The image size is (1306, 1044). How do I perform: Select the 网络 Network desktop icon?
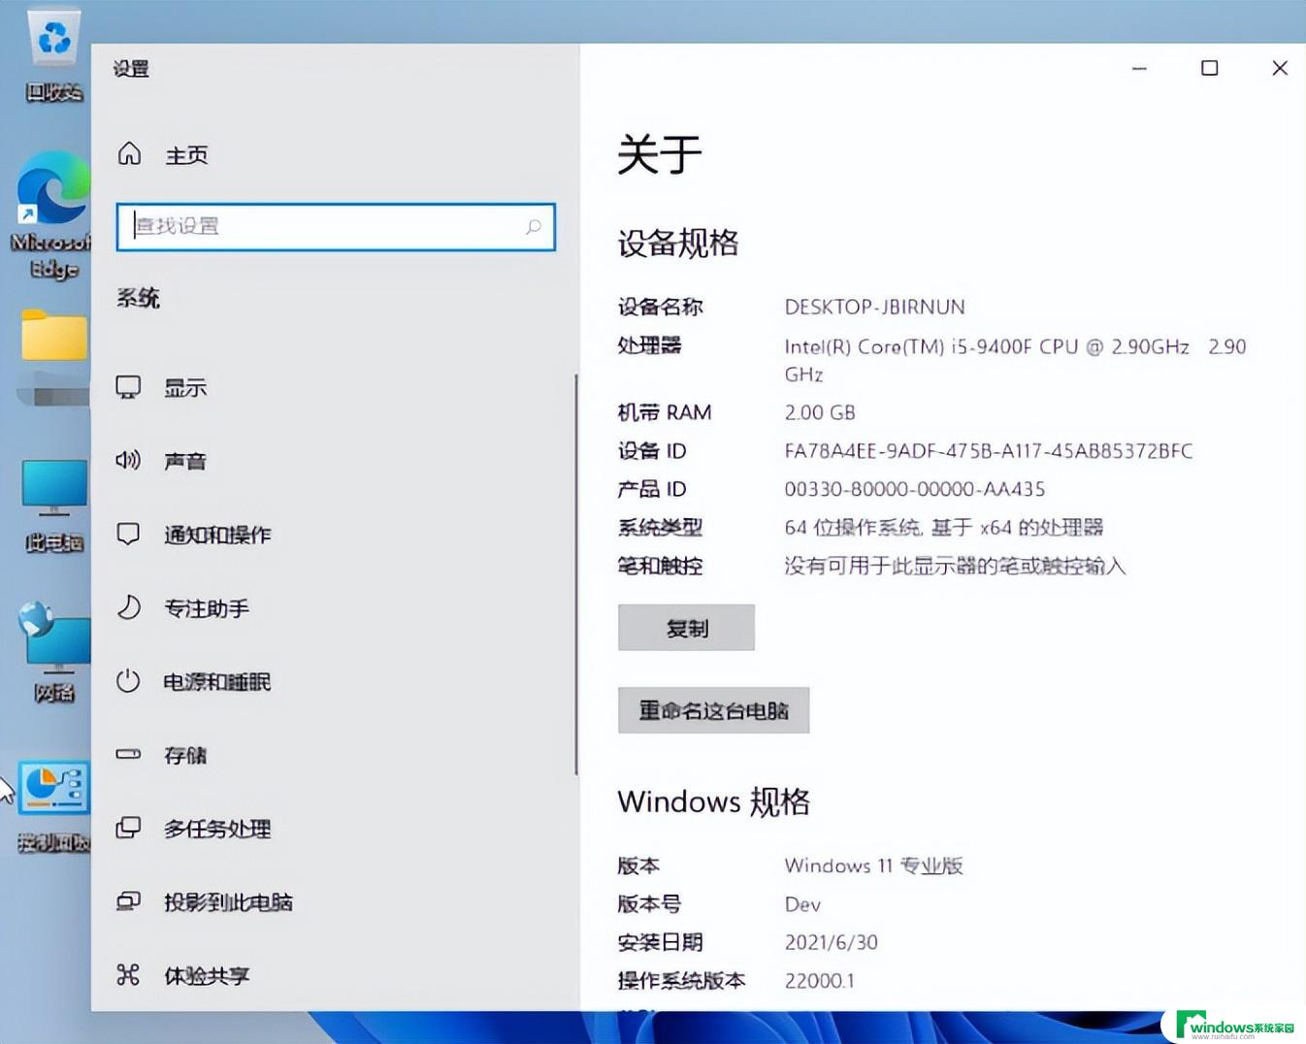[54, 652]
